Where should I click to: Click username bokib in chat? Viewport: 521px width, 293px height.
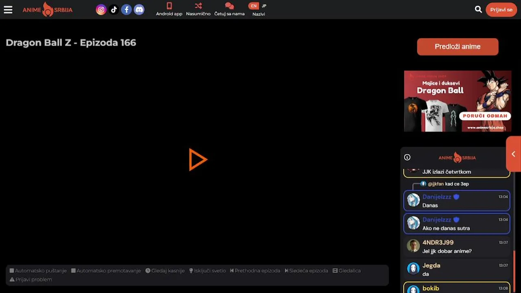[431, 288]
